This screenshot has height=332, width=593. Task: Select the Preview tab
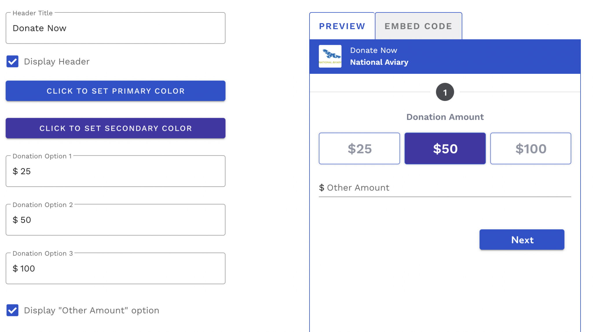pos(342,26)
